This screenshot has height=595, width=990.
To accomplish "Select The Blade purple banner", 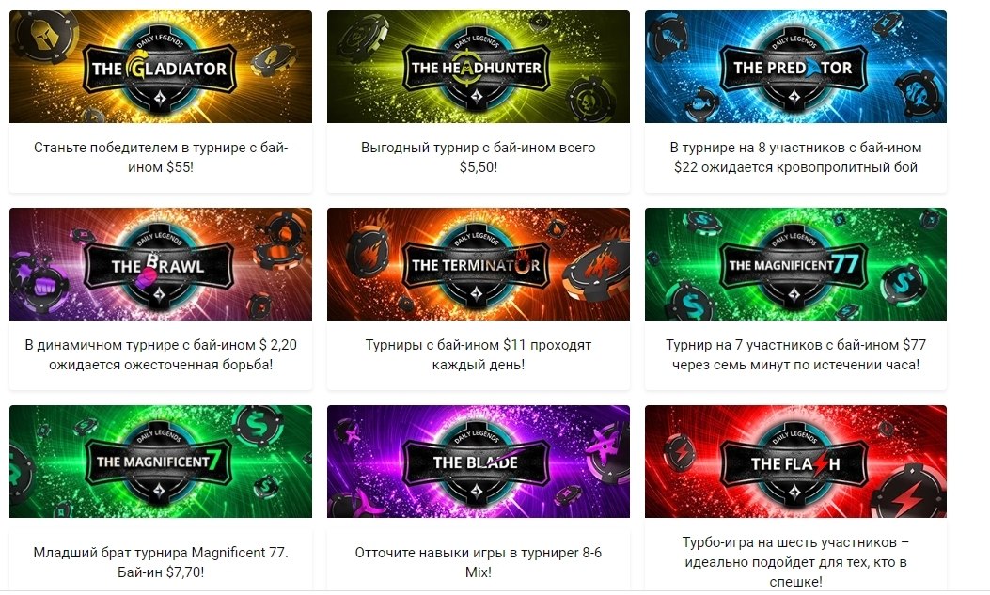I will pyautogui.click(x=478, y=462).
